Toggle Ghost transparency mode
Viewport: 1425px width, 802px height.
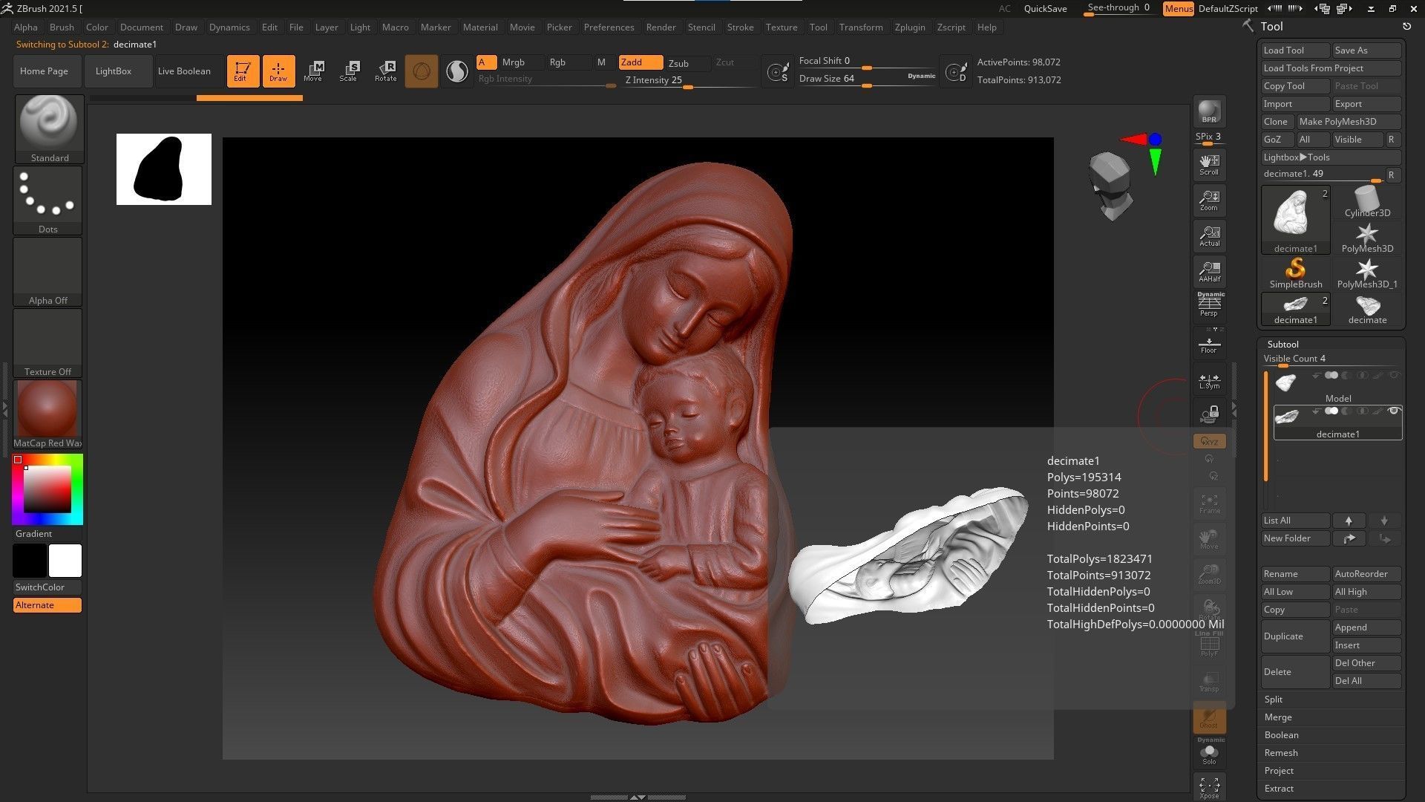pyautogui.click(x=1209, y=718)
